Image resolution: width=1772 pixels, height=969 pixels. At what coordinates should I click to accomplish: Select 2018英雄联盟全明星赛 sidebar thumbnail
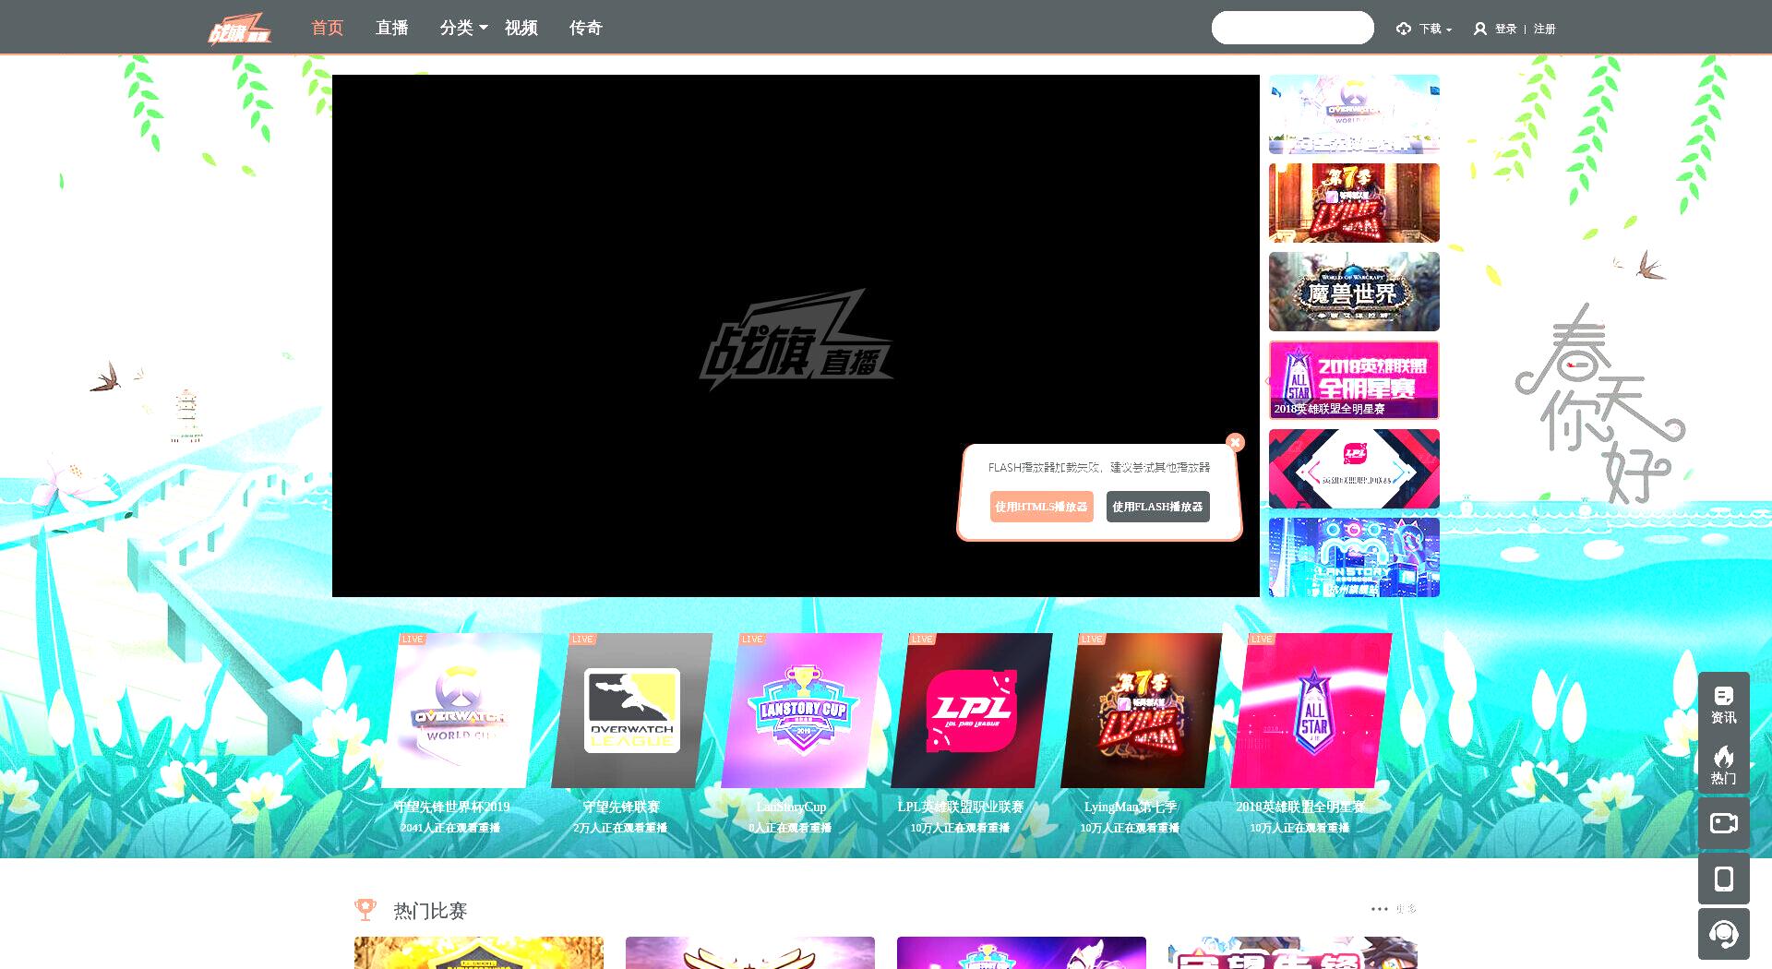(1354, 380)
